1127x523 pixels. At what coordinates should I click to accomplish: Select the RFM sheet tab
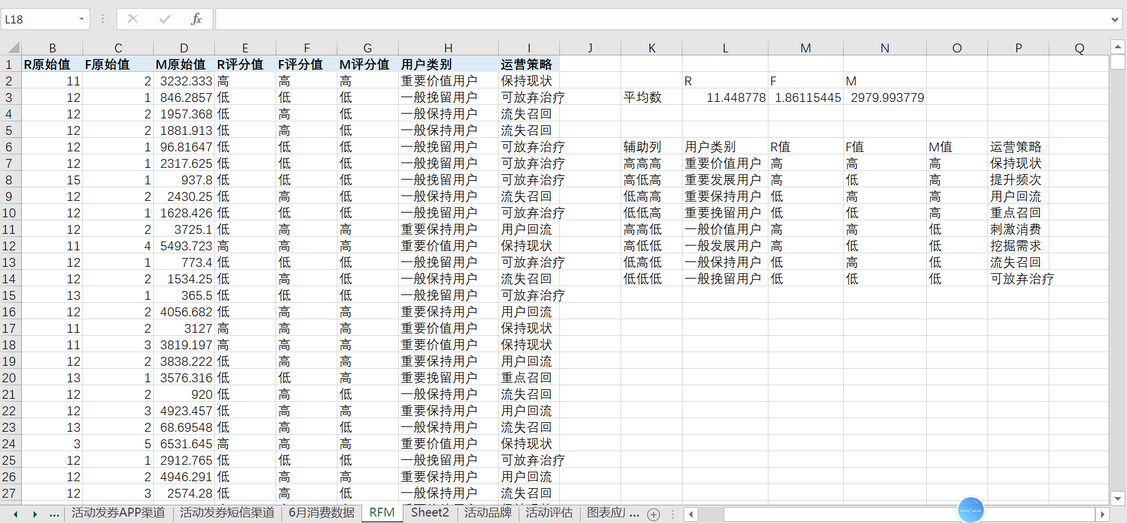pyautogui.click(x=382, y=513)
